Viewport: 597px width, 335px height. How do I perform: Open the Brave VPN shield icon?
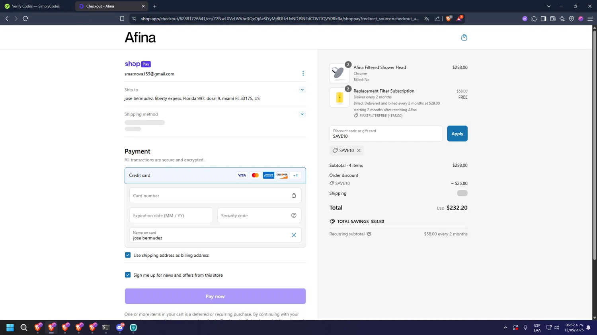(x=572, y=19)
